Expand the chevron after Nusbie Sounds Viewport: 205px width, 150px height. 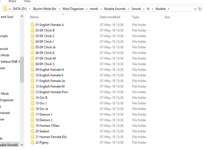point(128,9)
